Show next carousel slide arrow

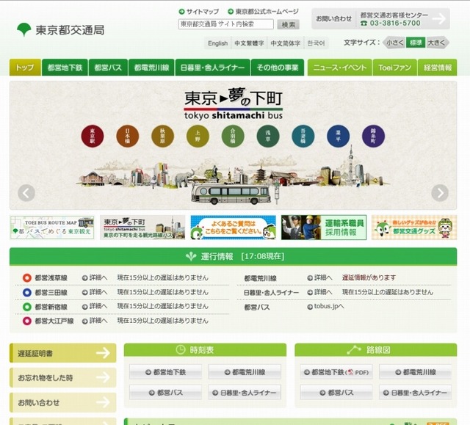(x=440, y=193)
